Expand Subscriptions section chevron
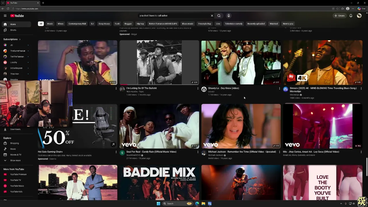 20,39
